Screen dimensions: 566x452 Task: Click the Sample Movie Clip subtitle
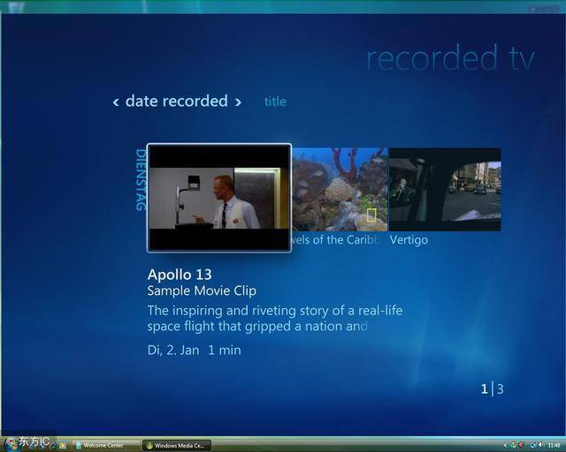(202, 290)
